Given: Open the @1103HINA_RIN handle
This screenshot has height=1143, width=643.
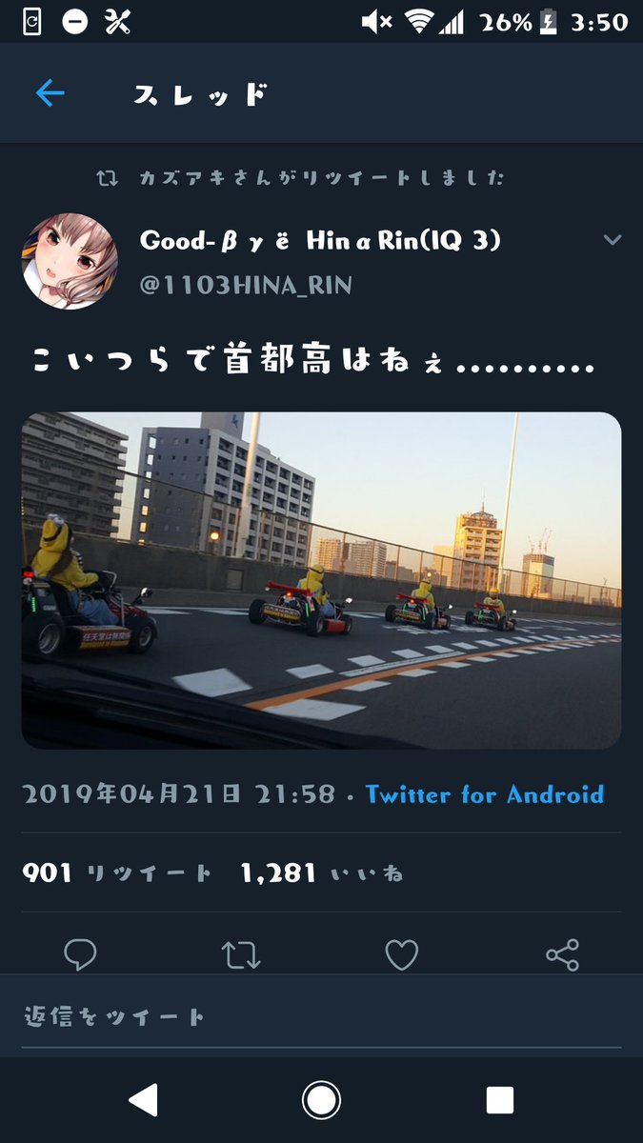Looking at the screenshot, I should coord(246,285).
